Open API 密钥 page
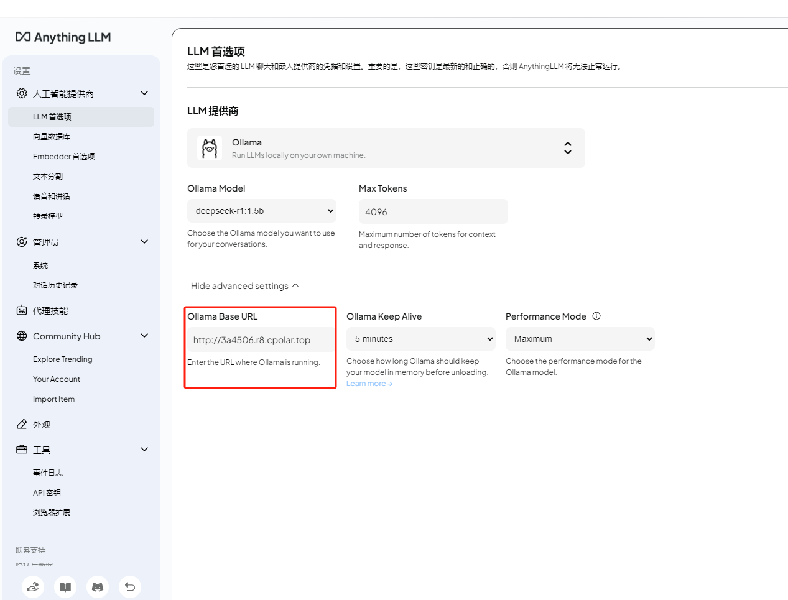The width and height of the screenshot is (788, 600). click(x=47, y=493)
